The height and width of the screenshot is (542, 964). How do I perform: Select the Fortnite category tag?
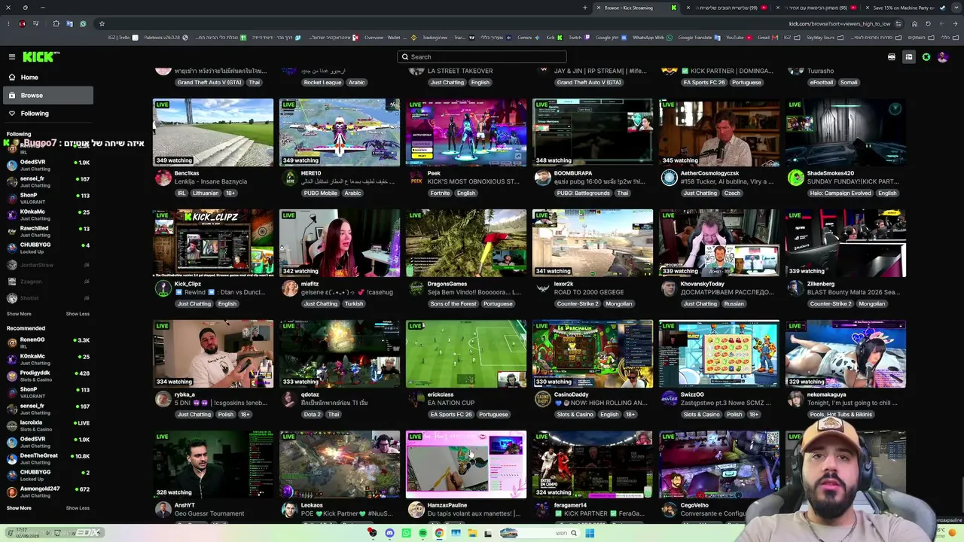[439, 193]
